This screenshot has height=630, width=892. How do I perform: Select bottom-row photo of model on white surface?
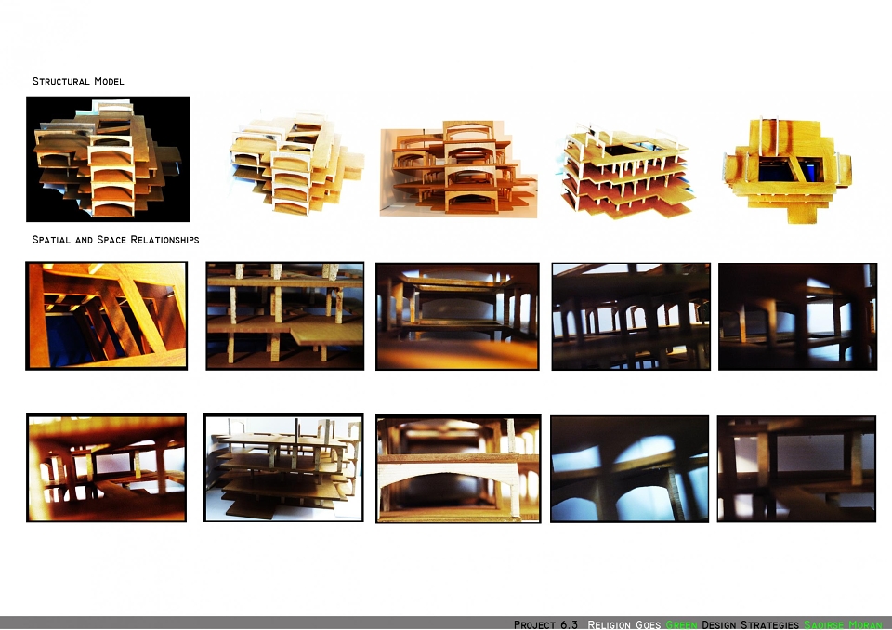pyautogui.click(x=283, y=467)
